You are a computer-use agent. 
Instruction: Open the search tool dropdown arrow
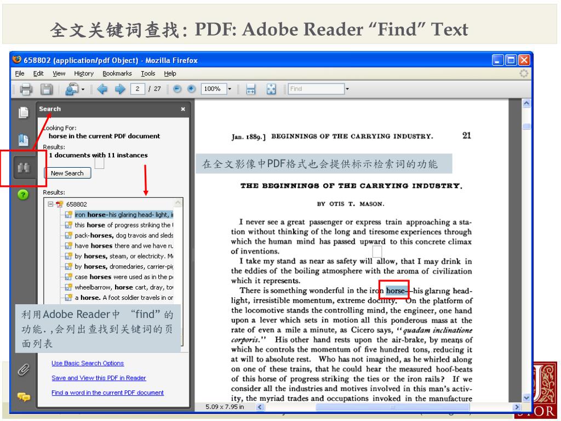pyautogui.click(x=83, y=89)
